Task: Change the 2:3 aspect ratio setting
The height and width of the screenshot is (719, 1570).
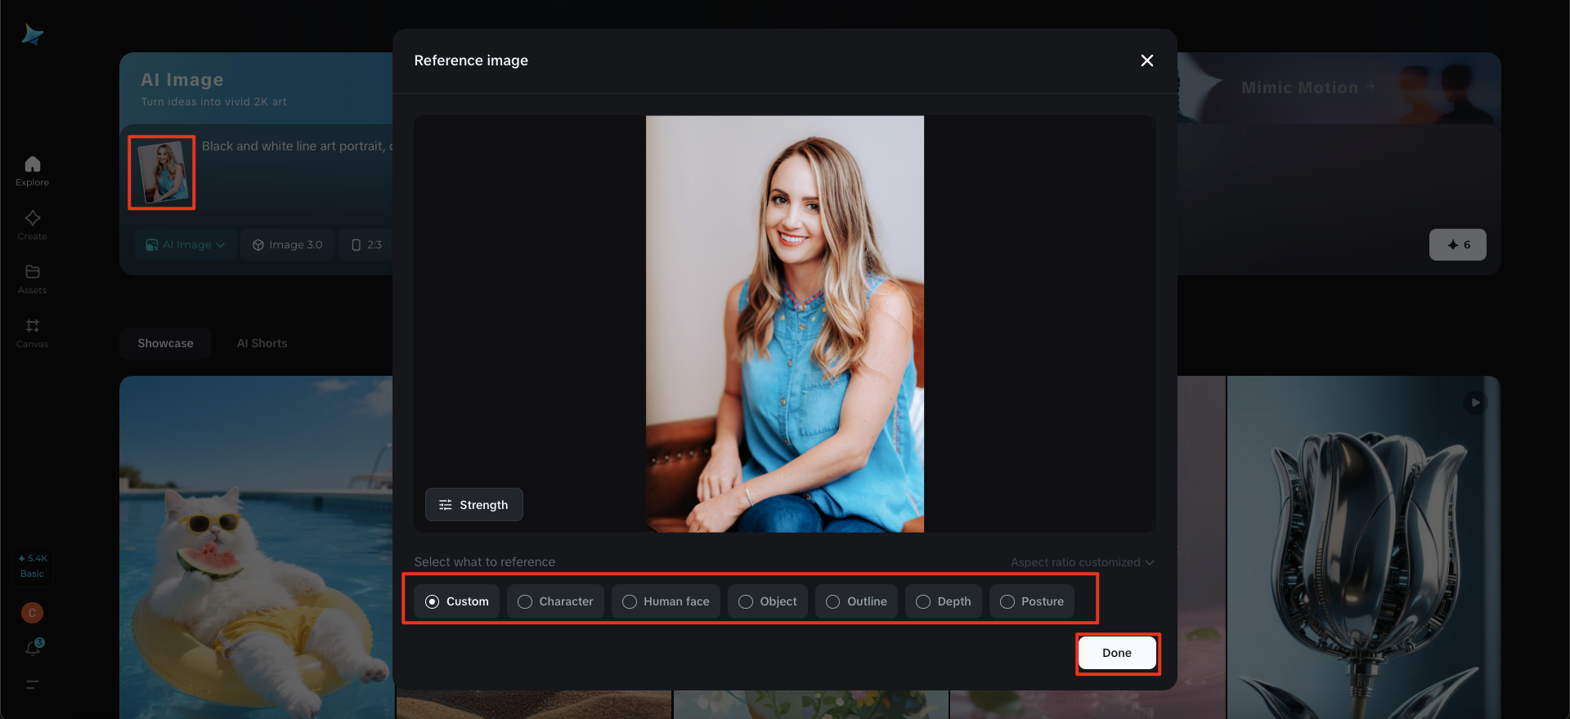Action: coord(366,244)
